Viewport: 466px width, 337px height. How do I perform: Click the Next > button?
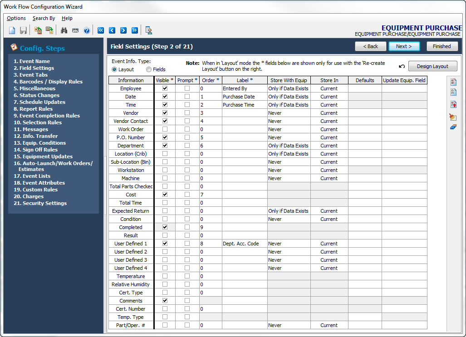(x=404, y=46)
